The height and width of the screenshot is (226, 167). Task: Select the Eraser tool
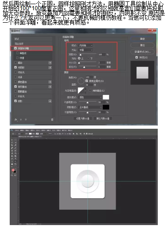pos(12,153)
